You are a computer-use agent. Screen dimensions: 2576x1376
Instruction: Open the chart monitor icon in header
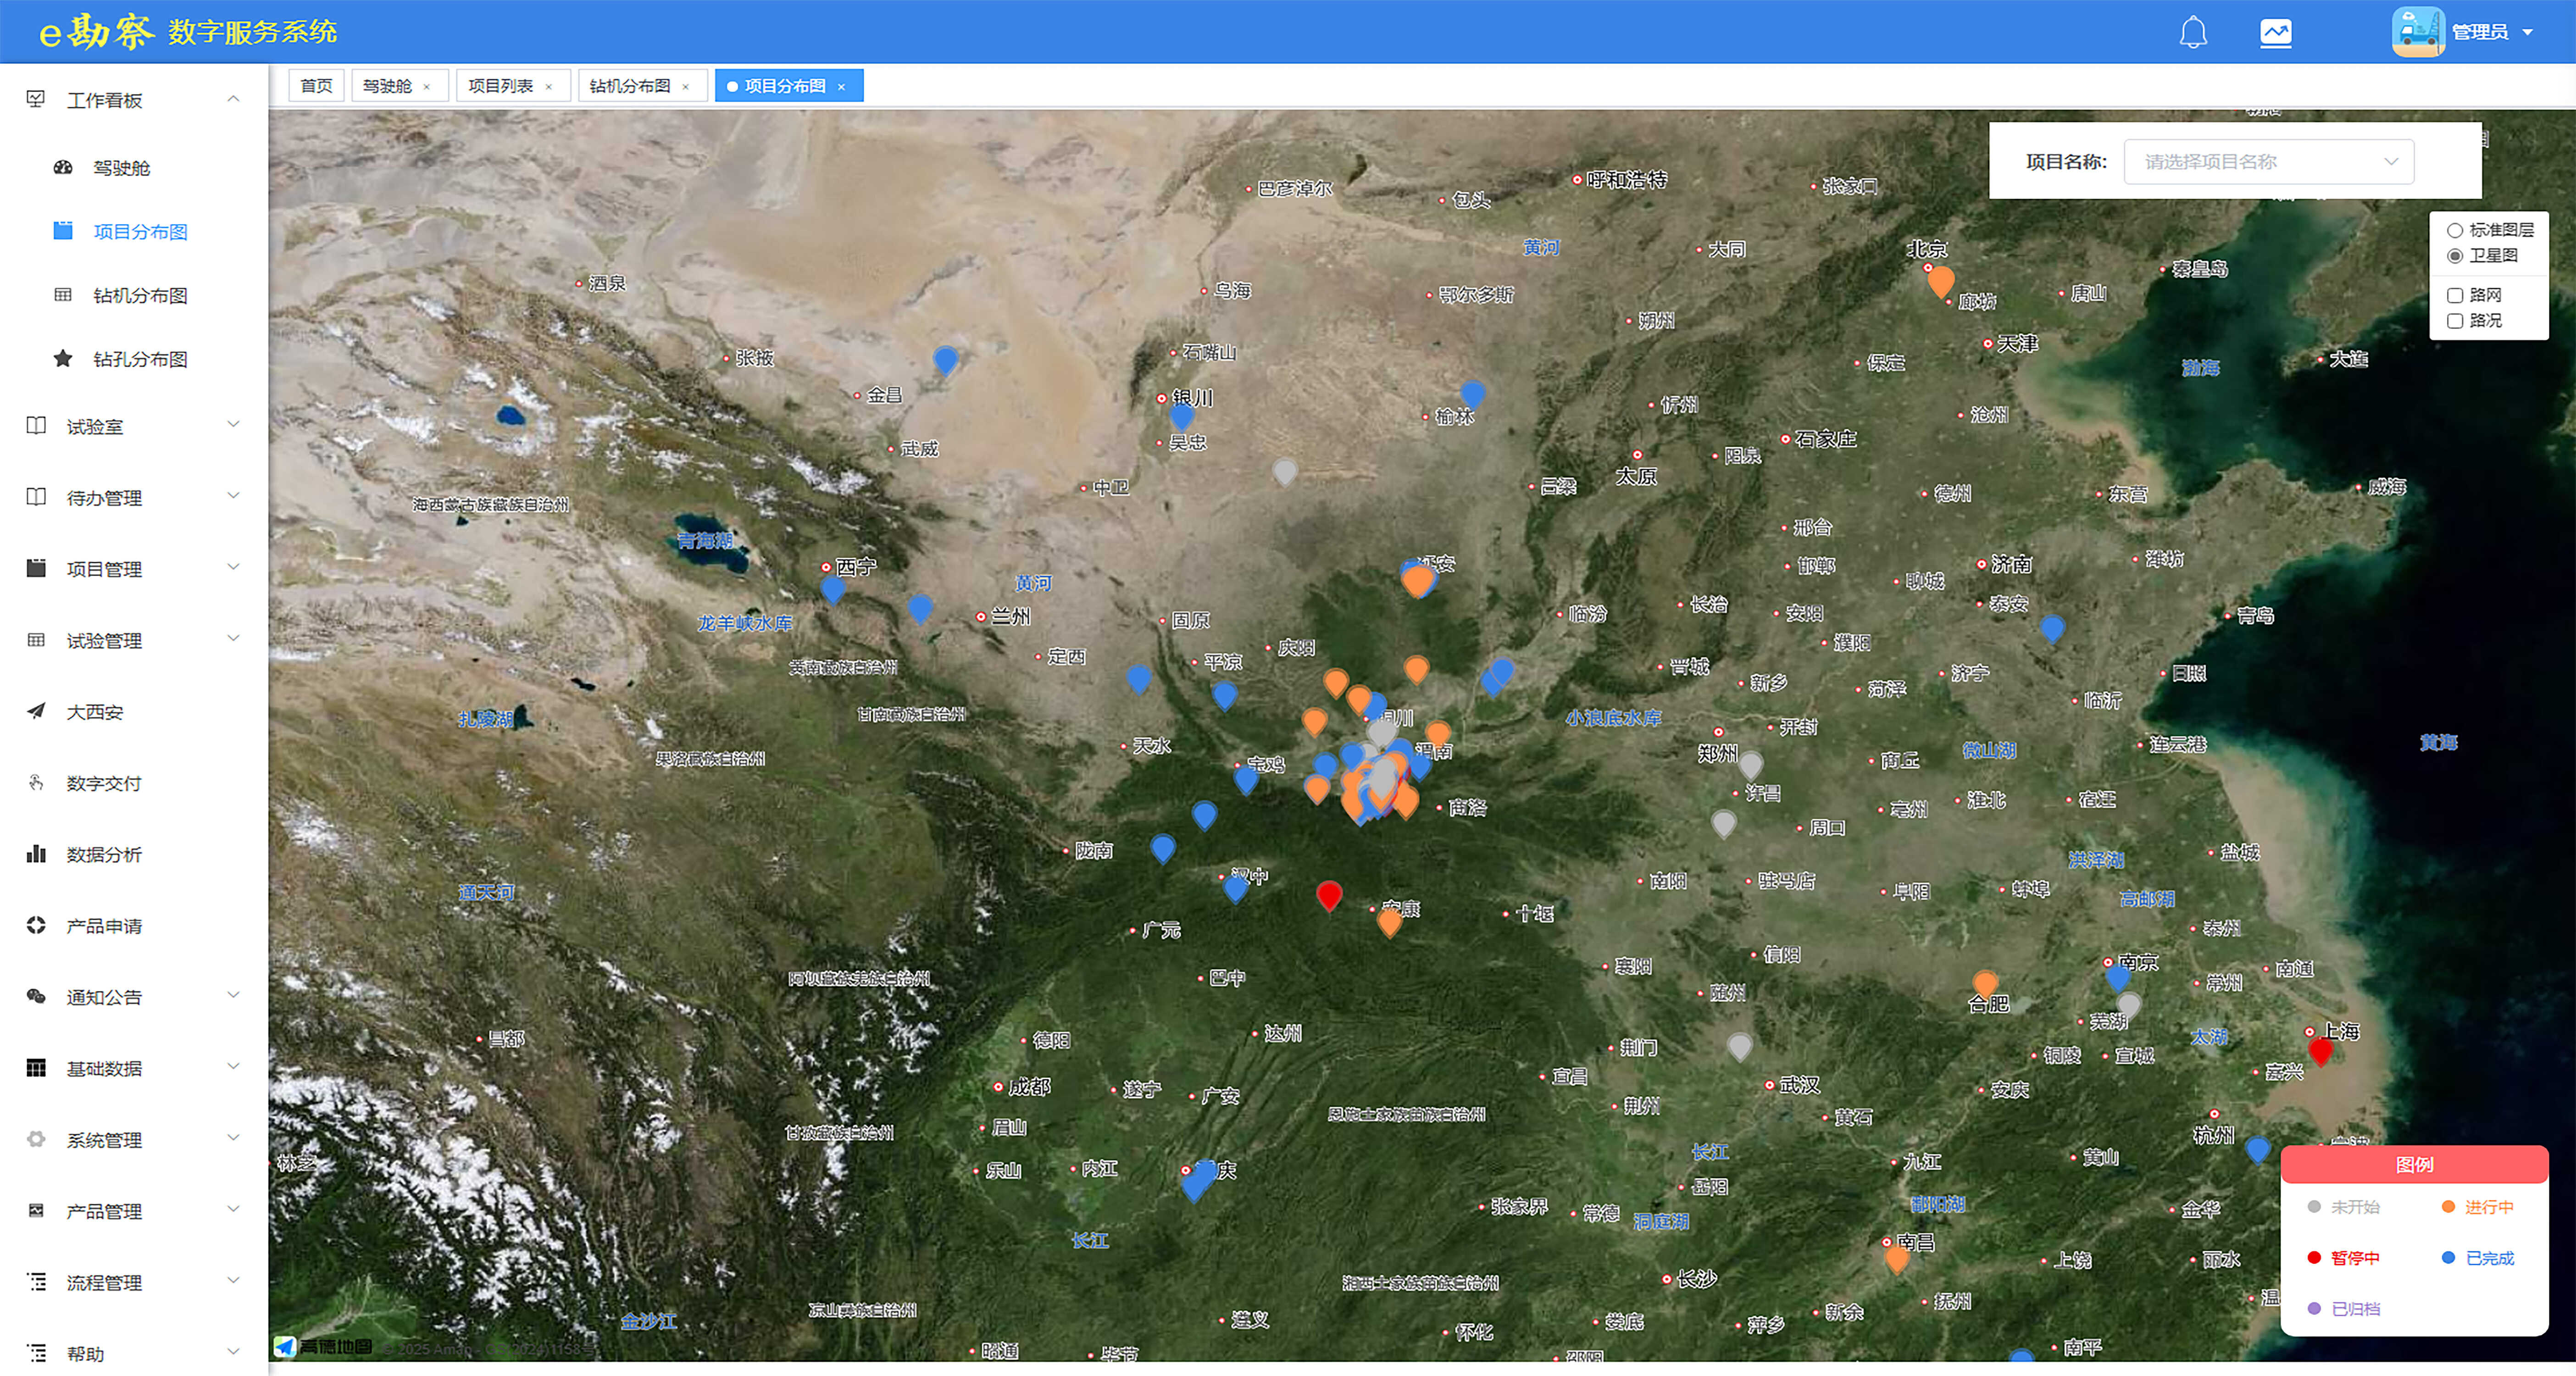tap(2275, 33)
